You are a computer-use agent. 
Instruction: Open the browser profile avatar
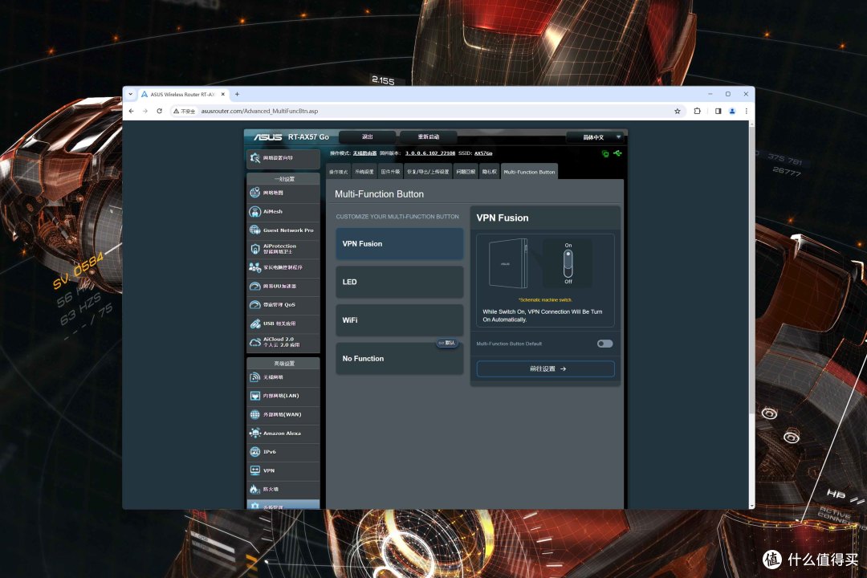(732, 111)
